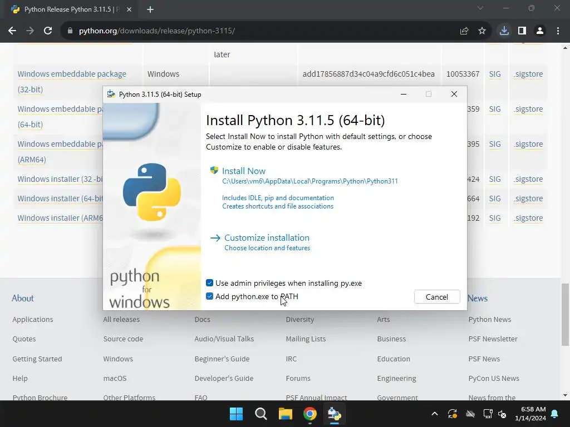This screenshot has height=427, width=570.
Task: Switch to Chrome from taskbar
Action: pos(309,414)
